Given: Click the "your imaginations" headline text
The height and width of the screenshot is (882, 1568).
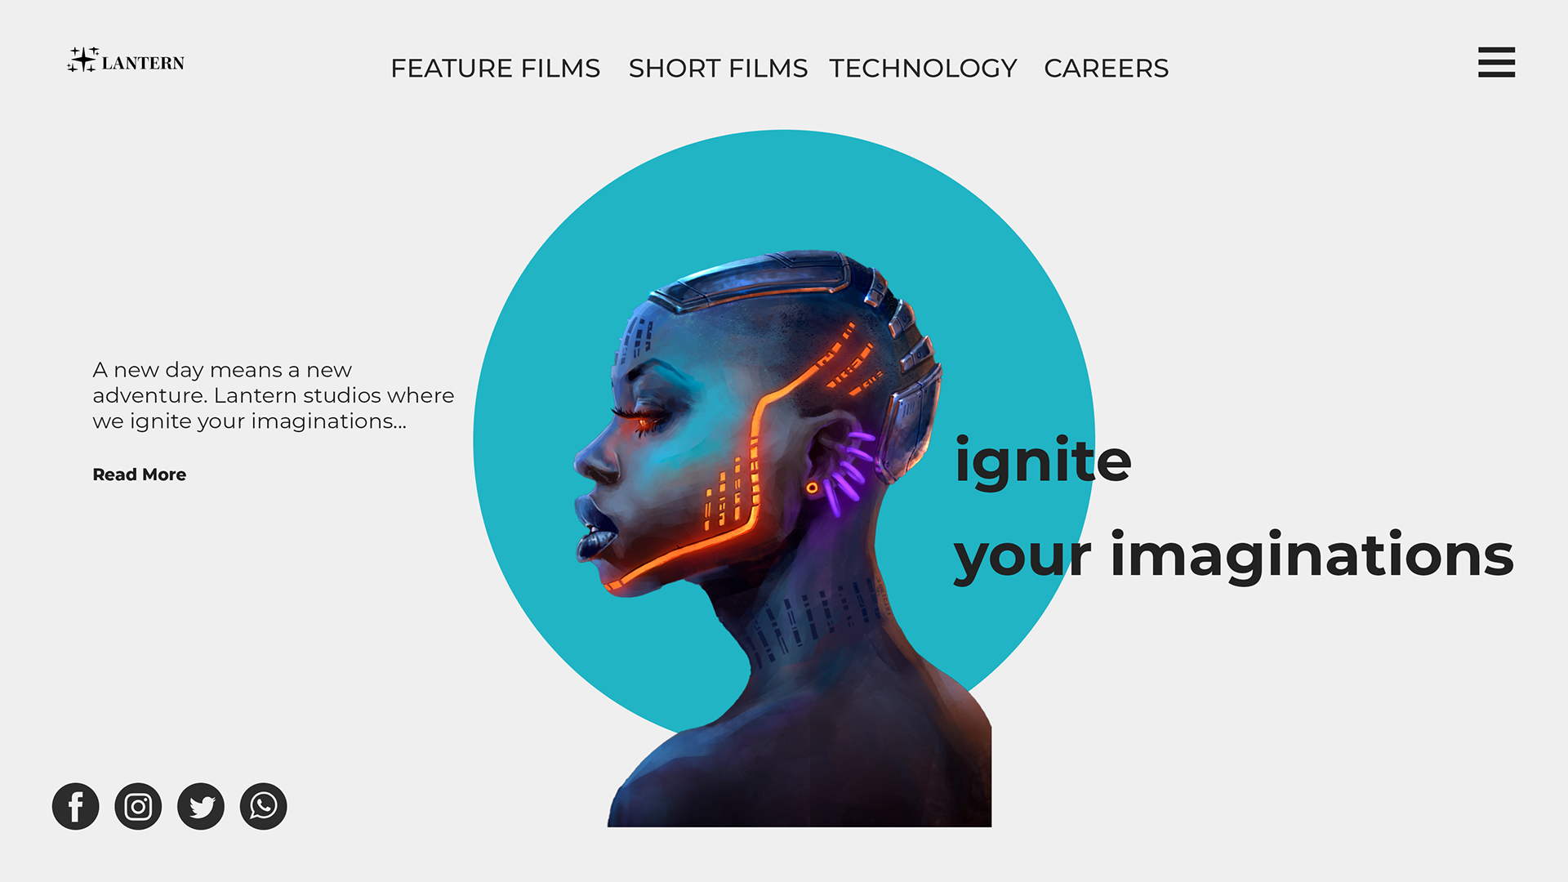Looking at the screenshot, I should (1233, 557).
